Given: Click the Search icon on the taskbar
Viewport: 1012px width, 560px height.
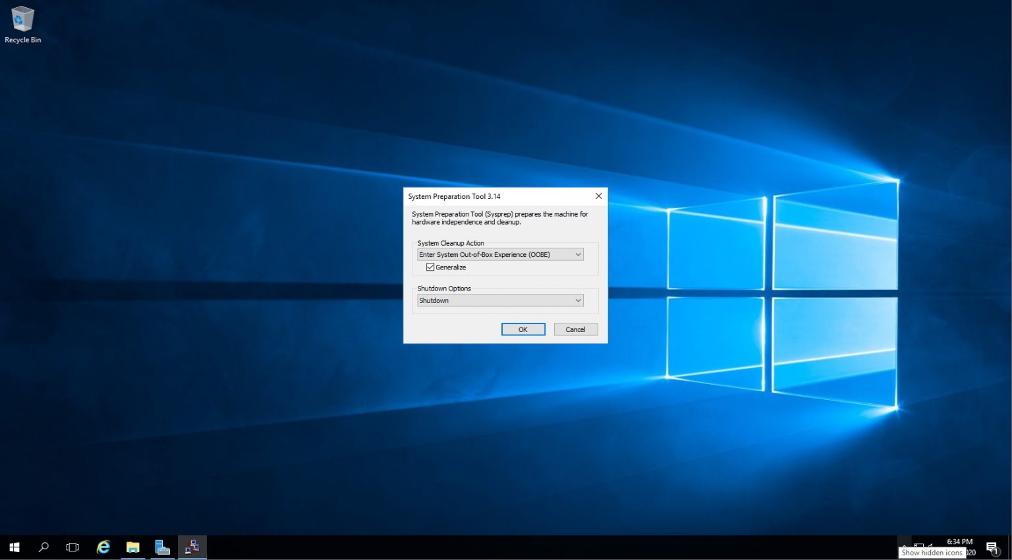Looking at the screenshot, I should (43, 547).
